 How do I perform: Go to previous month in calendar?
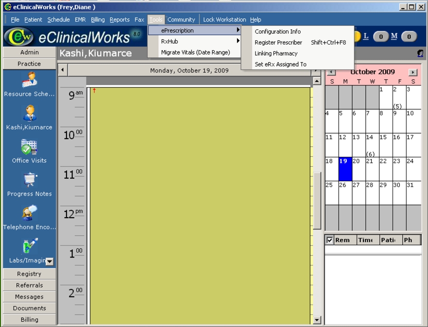pyautogui.click(x=331, y=72)
